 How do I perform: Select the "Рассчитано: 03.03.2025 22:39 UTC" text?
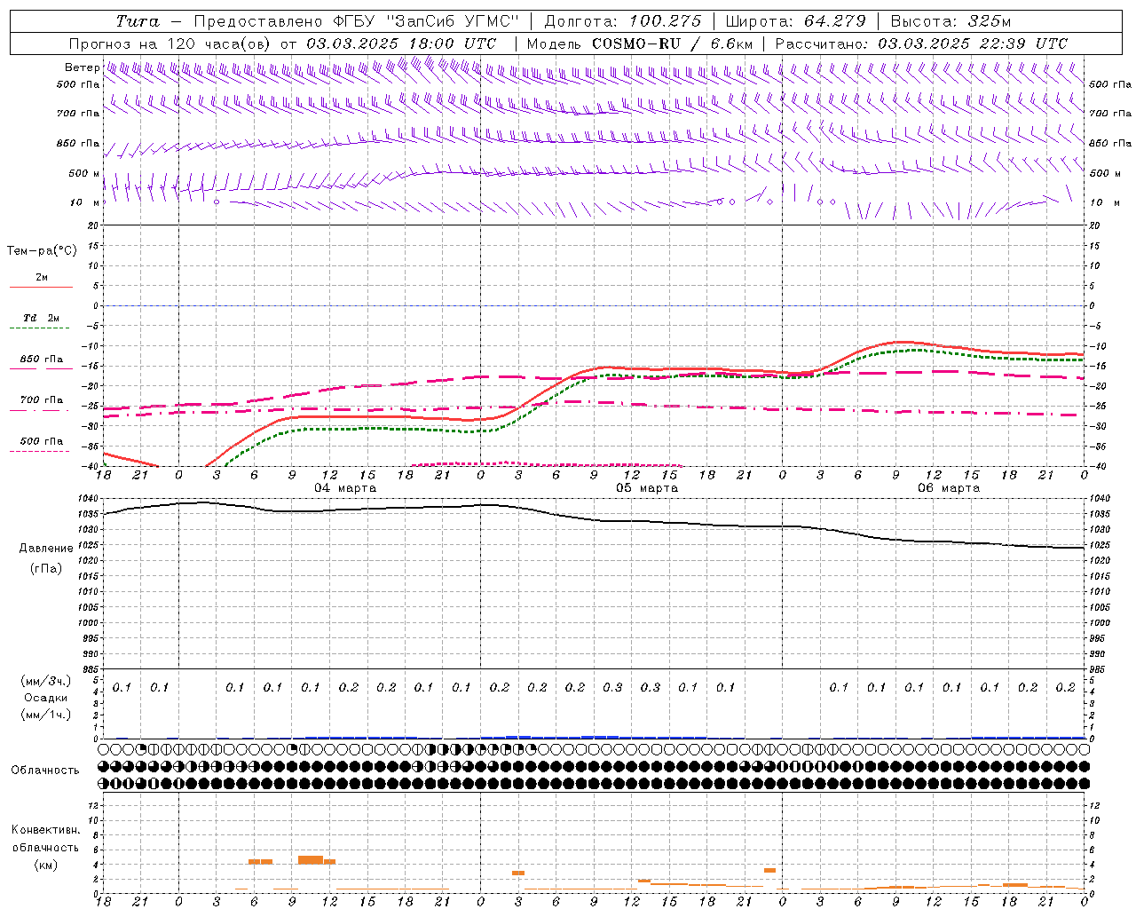(921, 43)
